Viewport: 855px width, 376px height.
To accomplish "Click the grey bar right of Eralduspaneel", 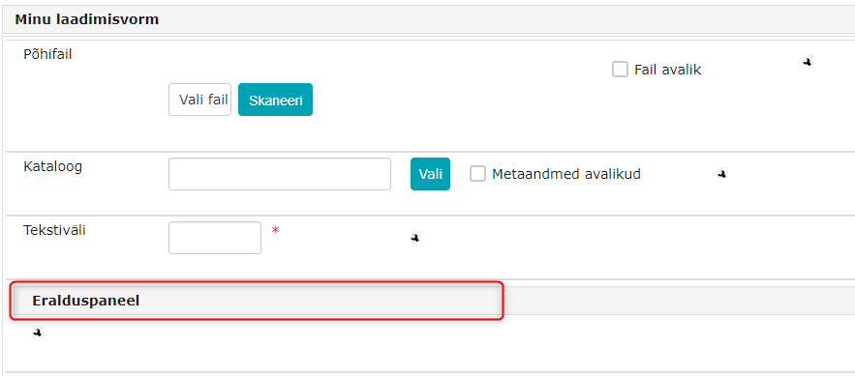I will [x=679, y=301].
